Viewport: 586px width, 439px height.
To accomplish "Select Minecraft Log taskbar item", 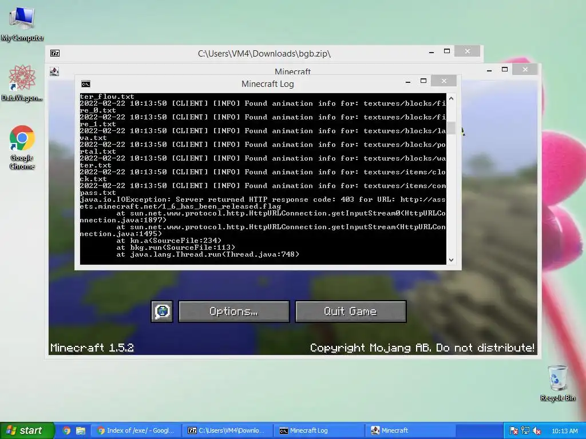I will [x=319, y=430].
